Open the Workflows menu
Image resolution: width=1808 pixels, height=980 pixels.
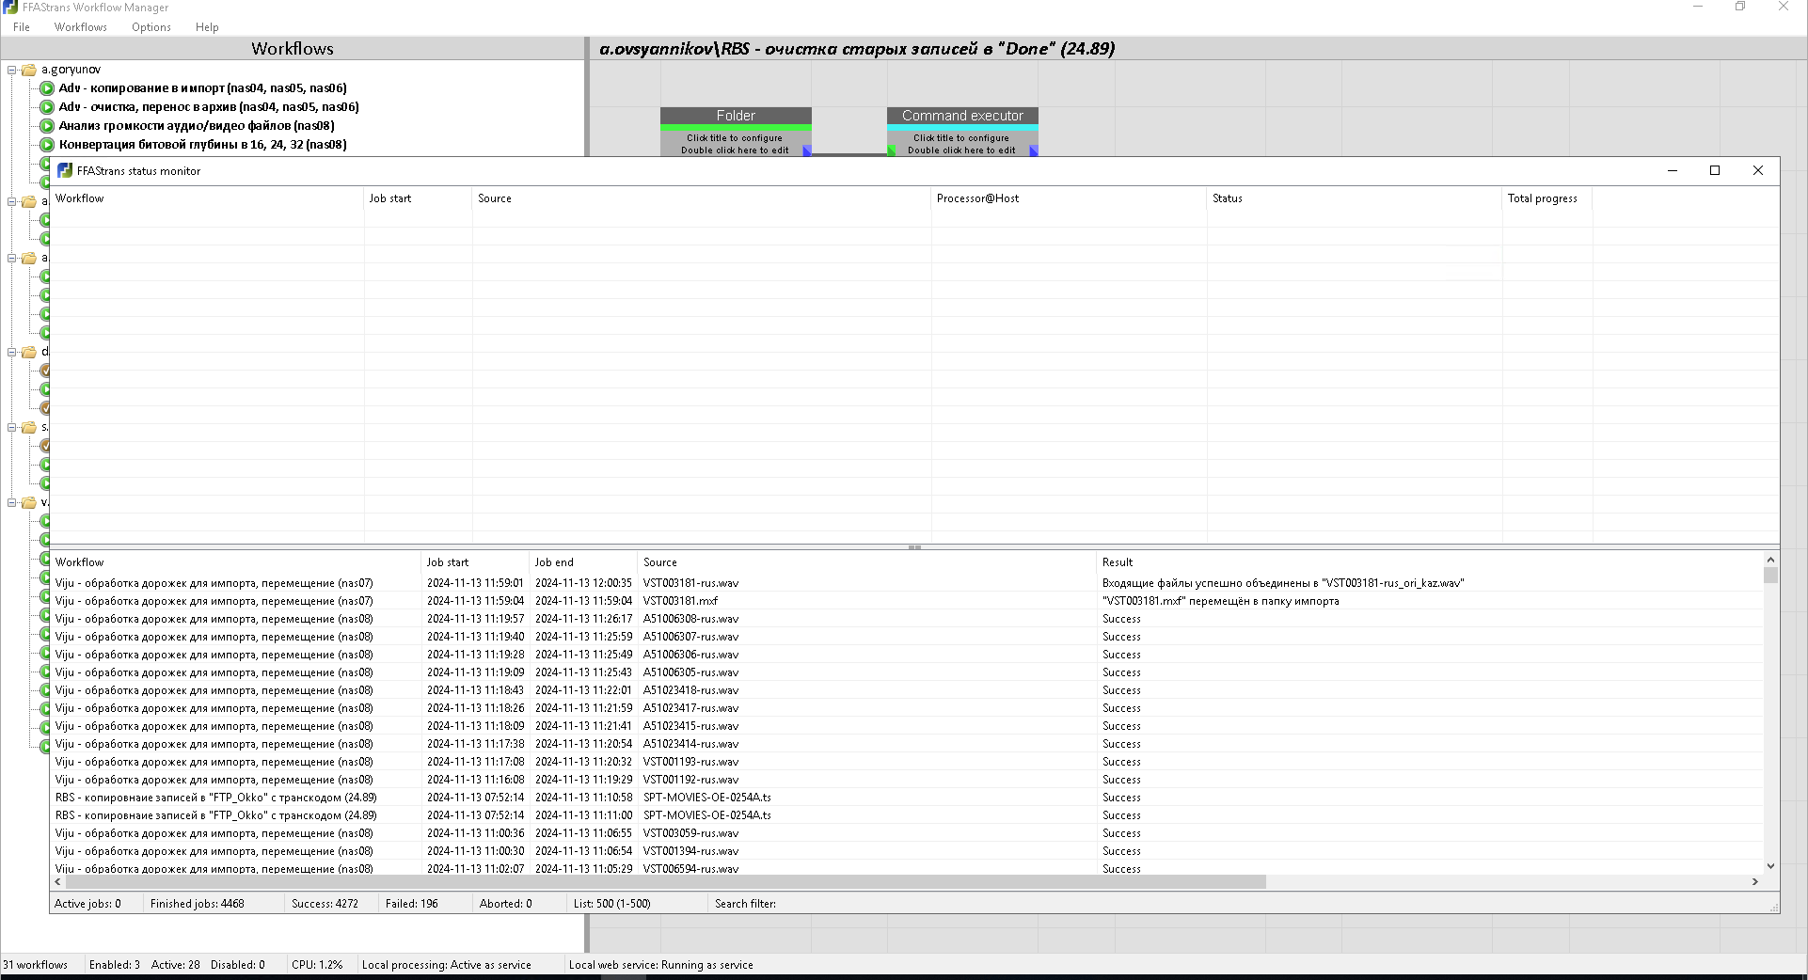(x=81, y=27)
